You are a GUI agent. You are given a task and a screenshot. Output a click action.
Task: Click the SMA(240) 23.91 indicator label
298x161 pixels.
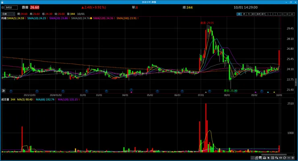[x=126, y=18]
